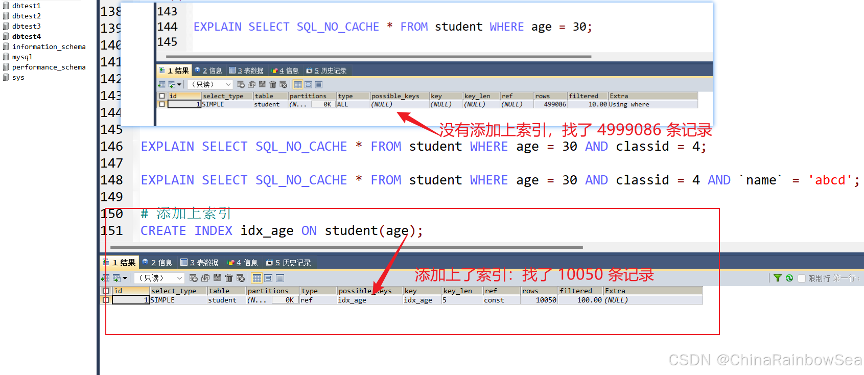Viewport: 864px width, 375px height.
Task: Check row checkbox for lower idx_age result row
Action: pos(106,300)
